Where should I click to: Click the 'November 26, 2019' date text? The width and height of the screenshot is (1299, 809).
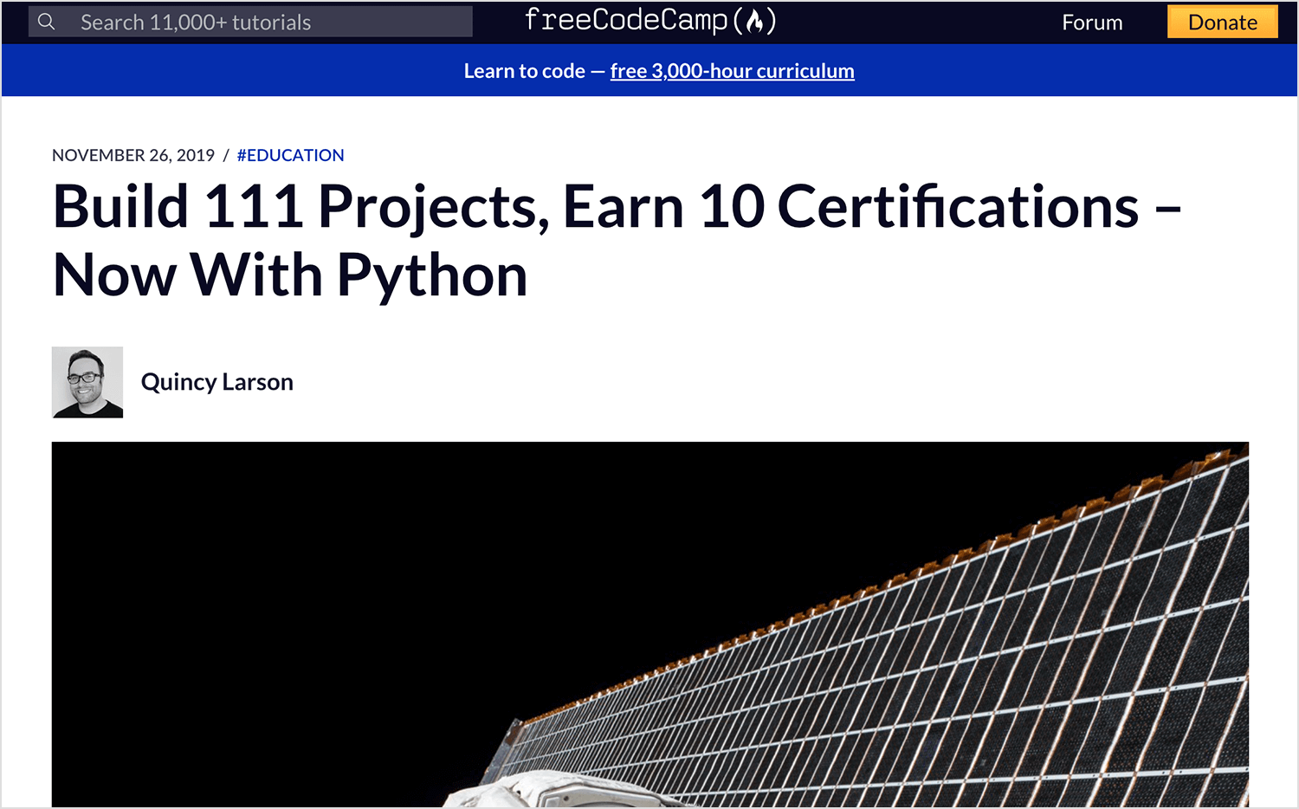tap(133, 155)
